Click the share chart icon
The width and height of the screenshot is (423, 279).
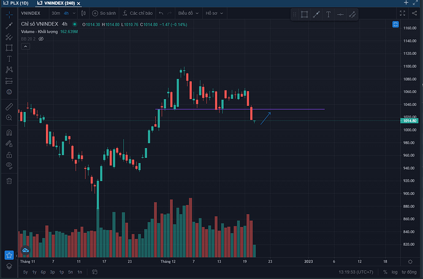pyautogui.click(x=414, y=13)
